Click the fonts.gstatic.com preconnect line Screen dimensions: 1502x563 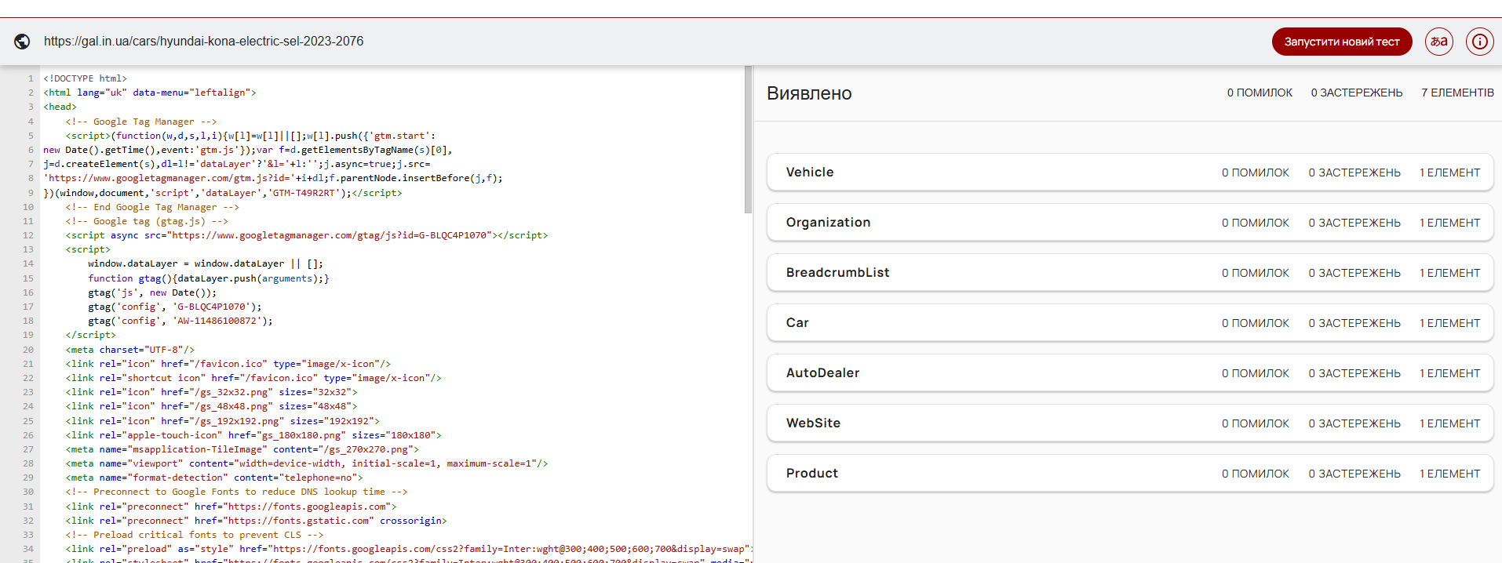click(x=256, y=521)
